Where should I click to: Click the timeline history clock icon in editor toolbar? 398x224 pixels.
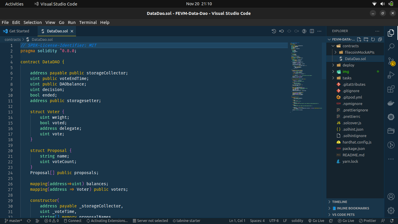point(274,31)
